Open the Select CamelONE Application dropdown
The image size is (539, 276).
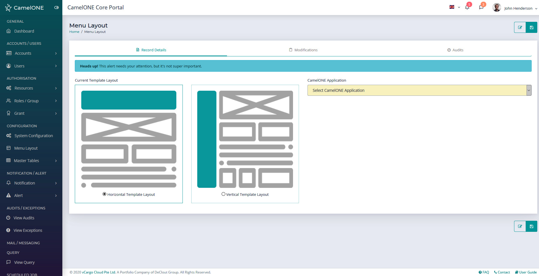pos(419,90)
